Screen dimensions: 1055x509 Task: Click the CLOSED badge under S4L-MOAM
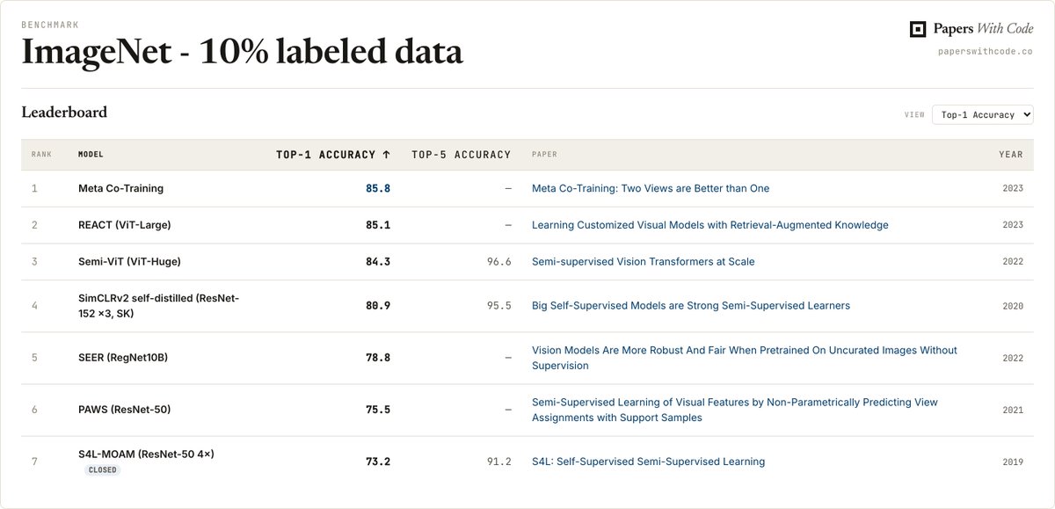tap(102, 470)
